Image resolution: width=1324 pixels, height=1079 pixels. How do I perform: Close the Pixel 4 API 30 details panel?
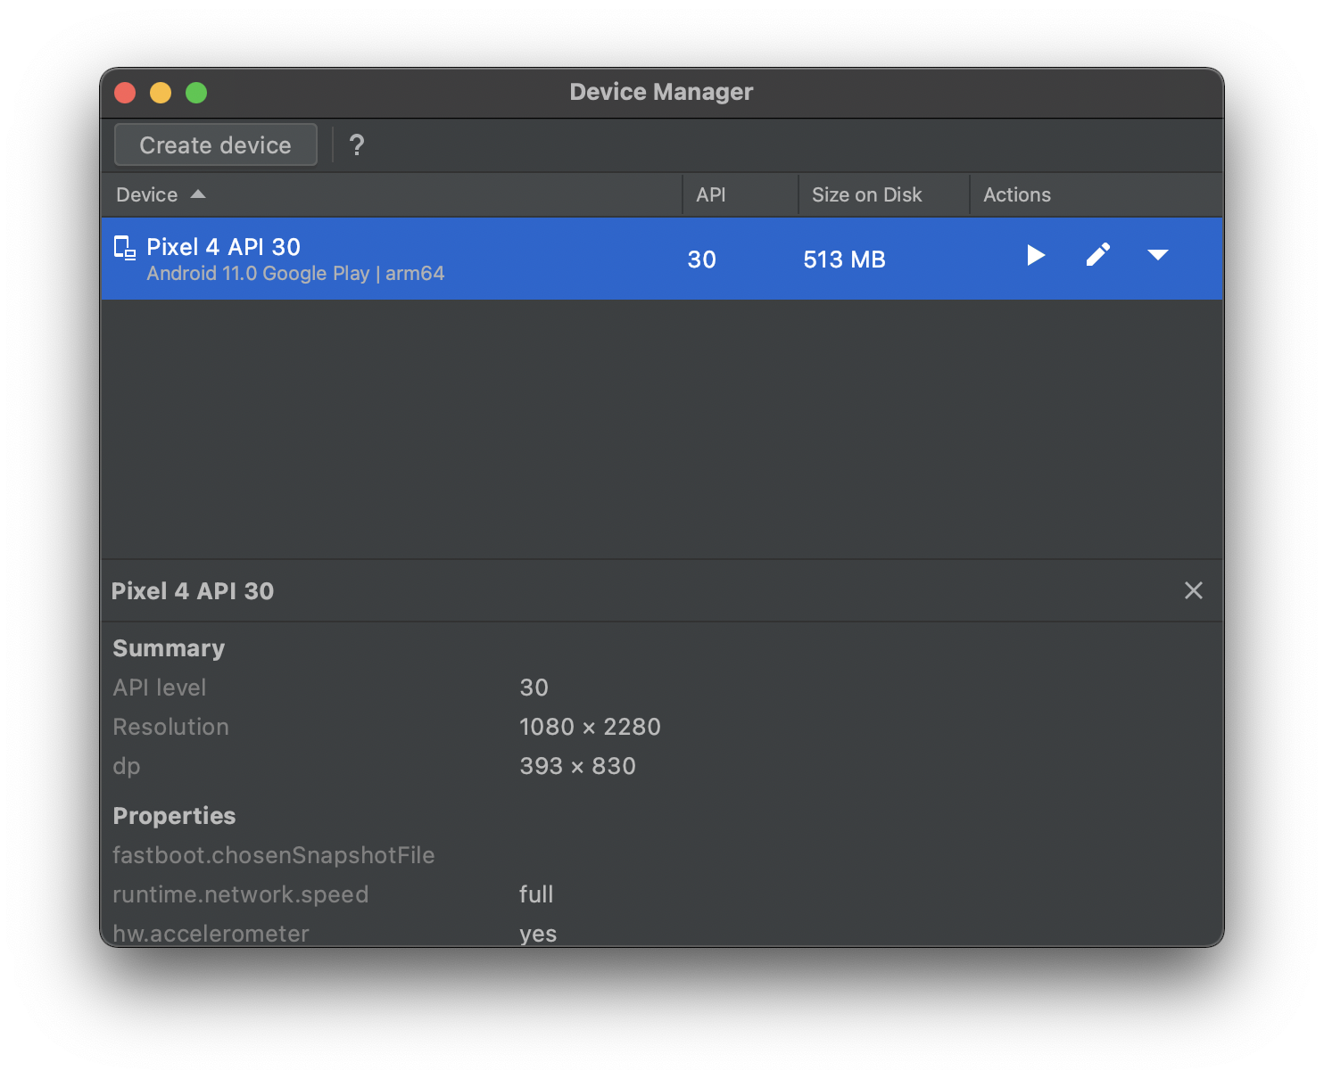tap(1194, 590)
